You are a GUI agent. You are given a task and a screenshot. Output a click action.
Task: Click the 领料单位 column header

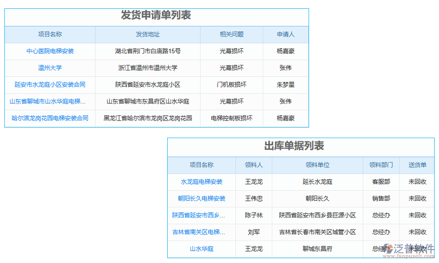tap(317, 165)
